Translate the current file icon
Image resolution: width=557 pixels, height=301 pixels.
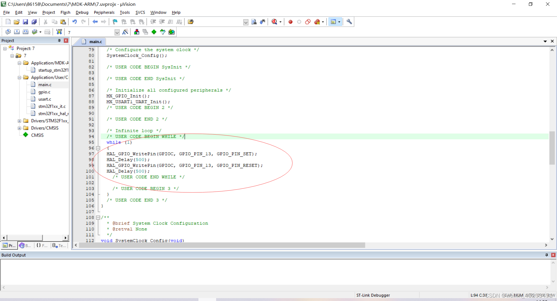[x=8, y=32]
